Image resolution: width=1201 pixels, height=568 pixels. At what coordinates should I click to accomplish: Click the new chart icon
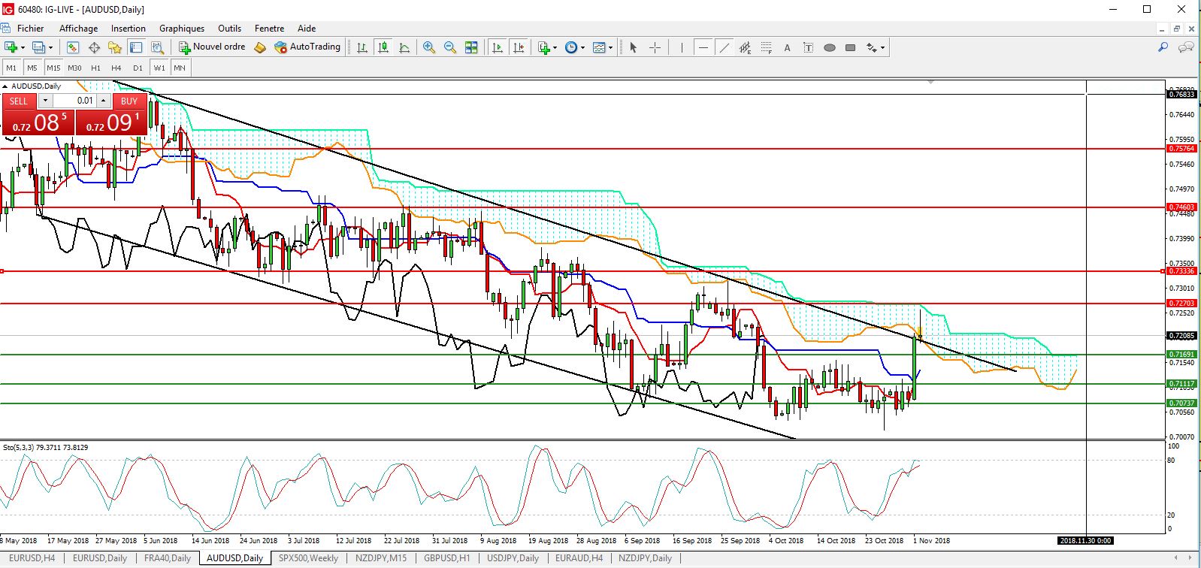[x=11, y=47]
